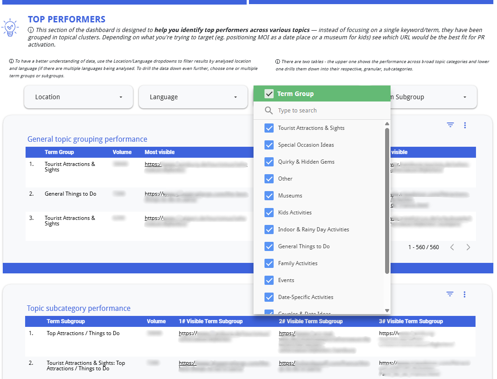Toggle the Term Group select-all checkbox
Image resolution: width=497 pixels, height=379 pixels.
pos(269,94)
